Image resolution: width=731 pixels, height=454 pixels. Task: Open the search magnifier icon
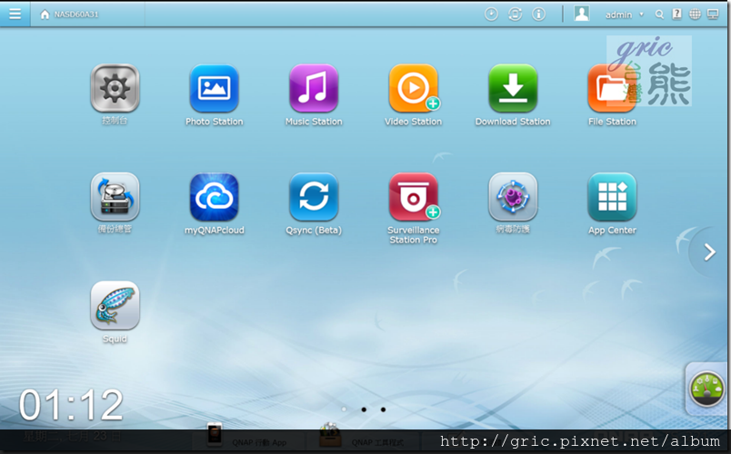[659, 15]
